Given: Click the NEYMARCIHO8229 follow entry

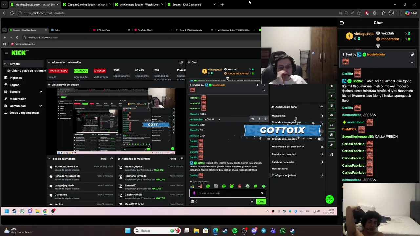Looking at the screenshot, I should (x=81, y=168).
